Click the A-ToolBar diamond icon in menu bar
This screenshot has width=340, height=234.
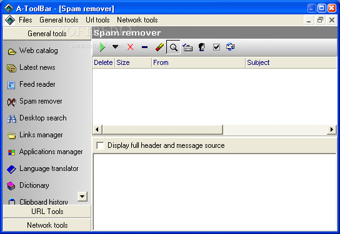[x=10, y=20]
